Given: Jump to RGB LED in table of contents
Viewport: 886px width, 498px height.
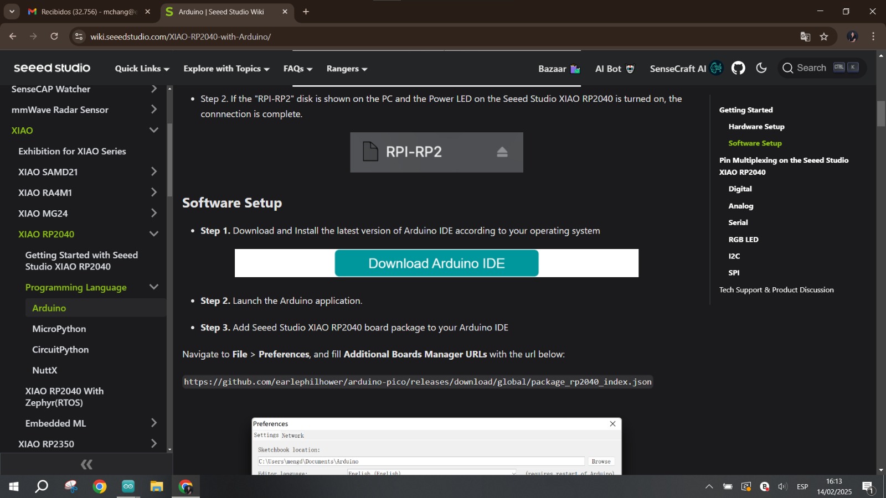Looking at the screenshot, I should pos(744,240).
